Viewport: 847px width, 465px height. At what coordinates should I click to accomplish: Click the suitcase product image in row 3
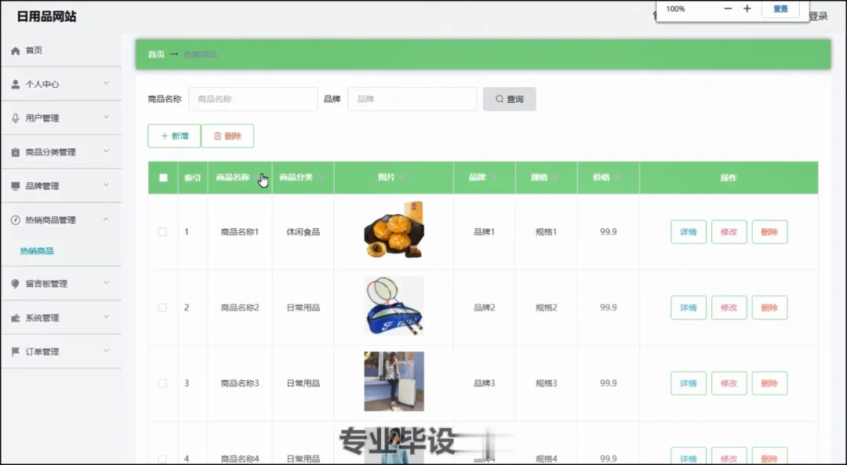[x=394, y=381]
